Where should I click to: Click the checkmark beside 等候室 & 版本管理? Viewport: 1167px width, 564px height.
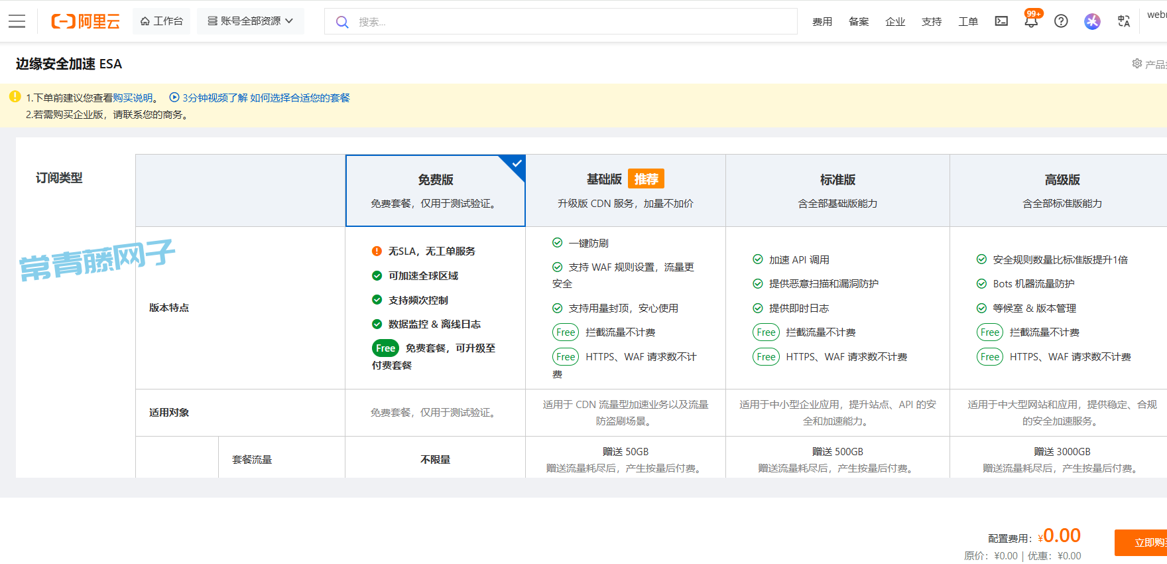tap(982, 308)
